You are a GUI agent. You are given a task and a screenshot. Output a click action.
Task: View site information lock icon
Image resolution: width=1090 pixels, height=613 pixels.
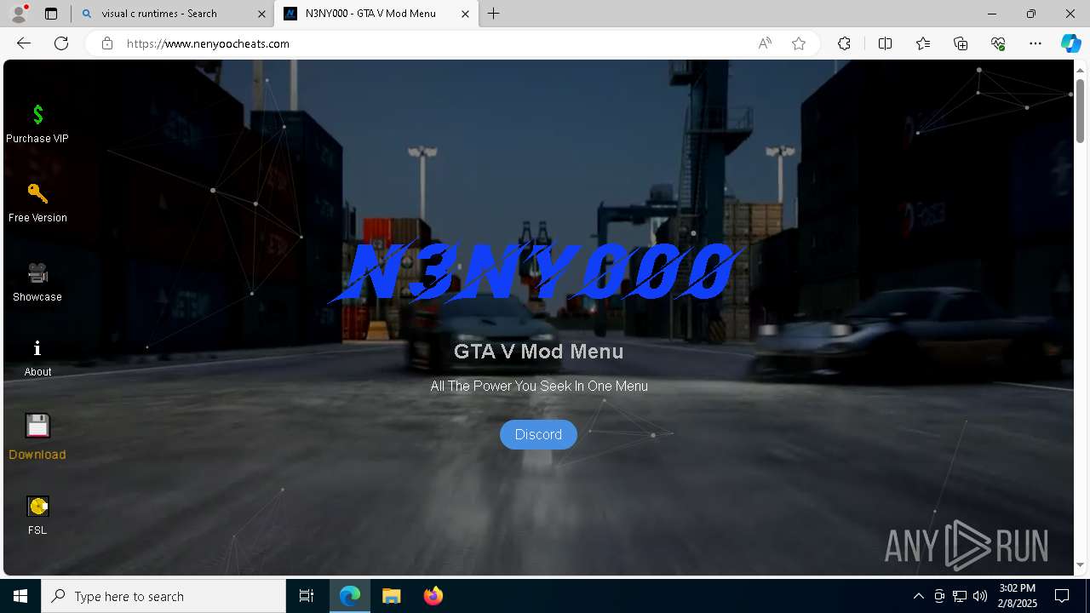pyautogui.click(x=107, y=43)
